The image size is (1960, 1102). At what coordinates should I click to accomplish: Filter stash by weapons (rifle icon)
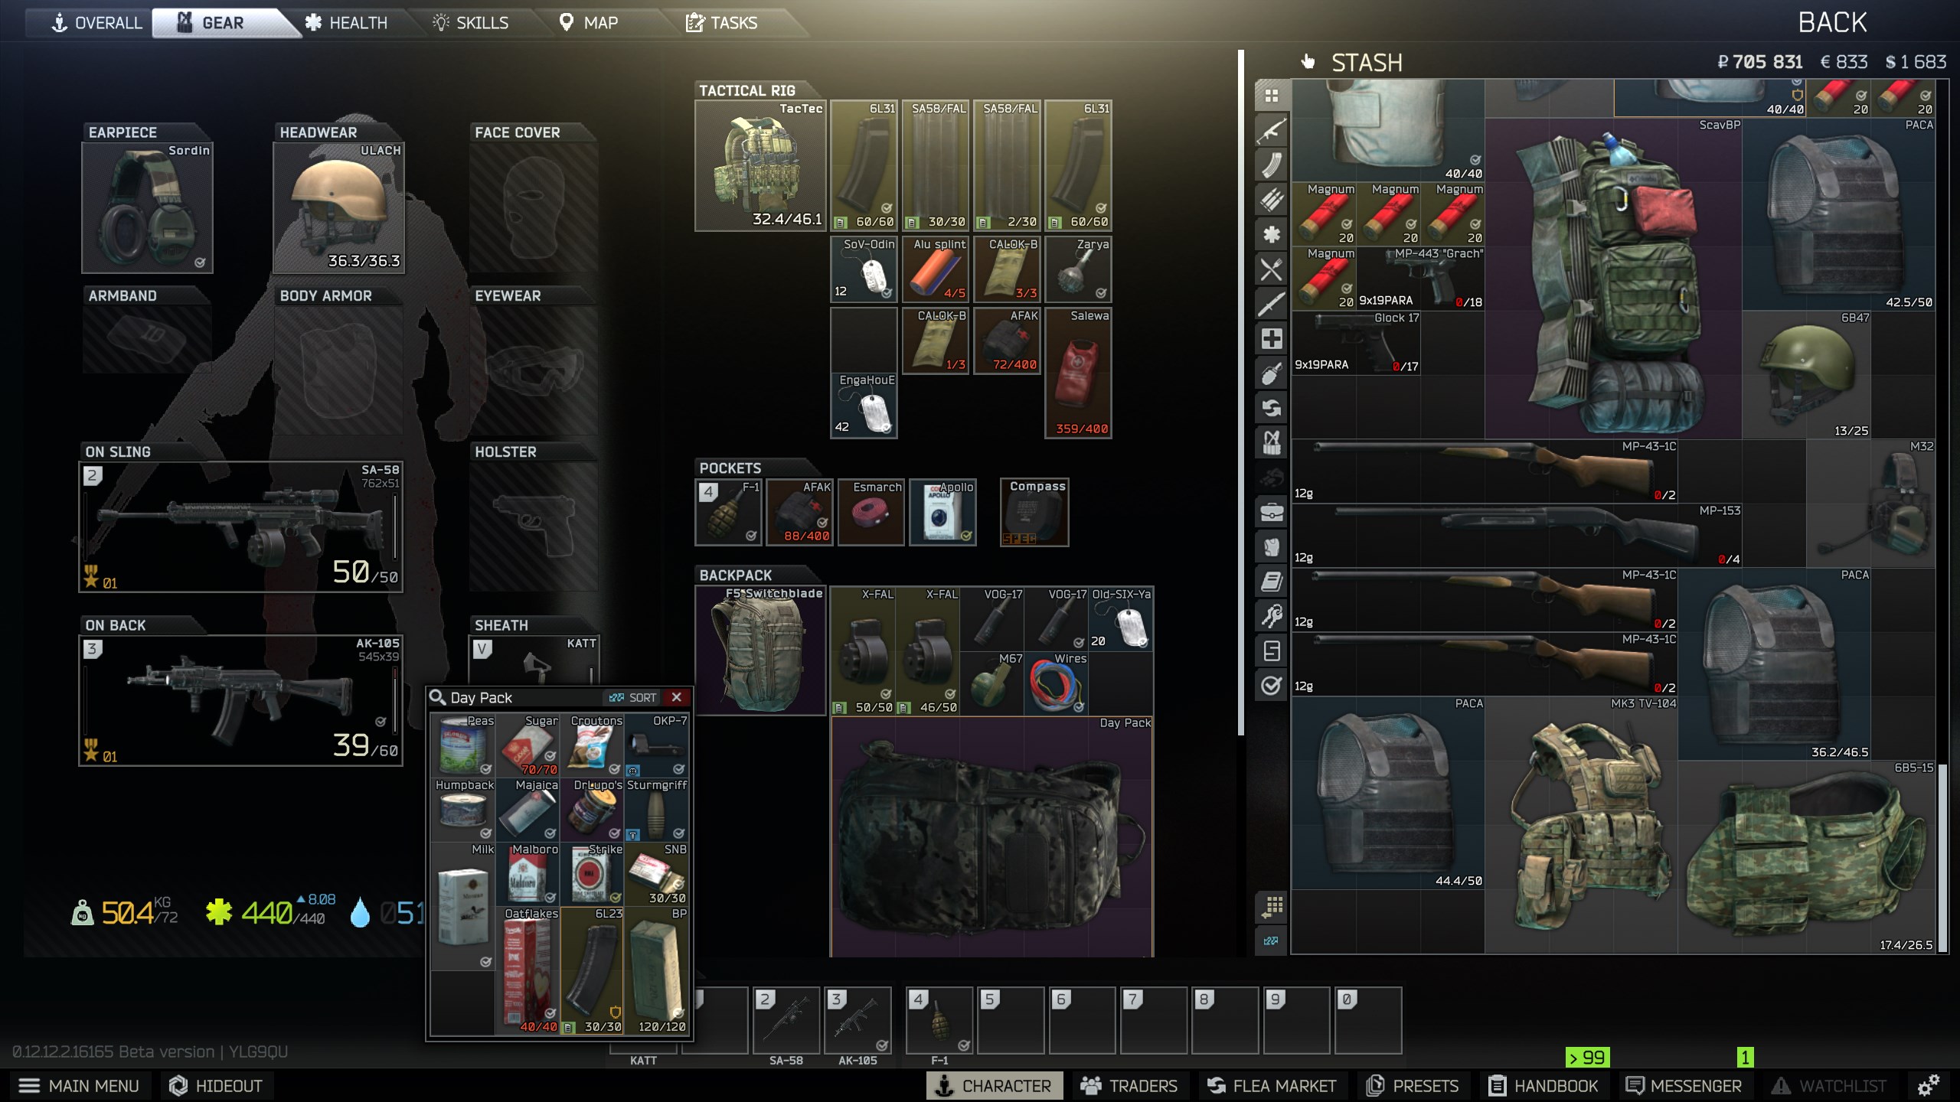tap(1272, 131)
